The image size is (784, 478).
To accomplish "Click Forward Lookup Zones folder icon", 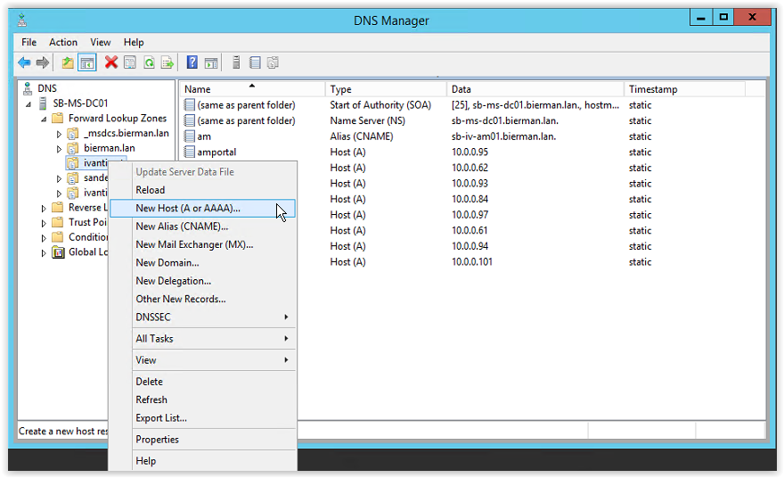I will pos(58,118).
